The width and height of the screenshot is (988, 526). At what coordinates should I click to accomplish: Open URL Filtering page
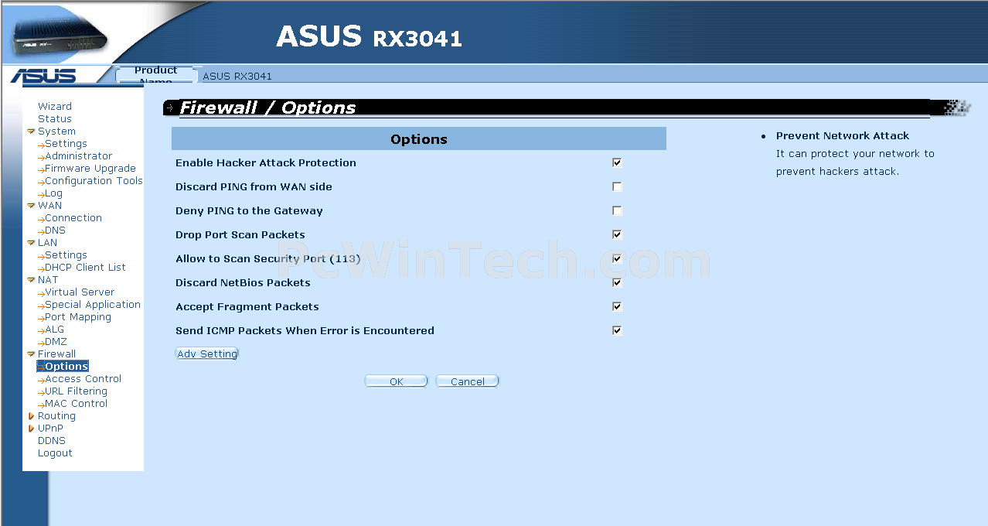(76, 391)
